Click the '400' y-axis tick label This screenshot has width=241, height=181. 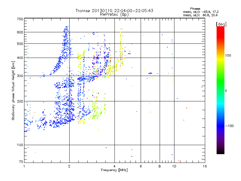point(20,58)
